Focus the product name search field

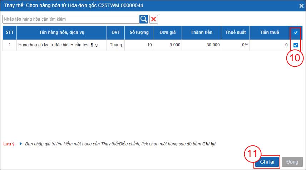(71, 19)
